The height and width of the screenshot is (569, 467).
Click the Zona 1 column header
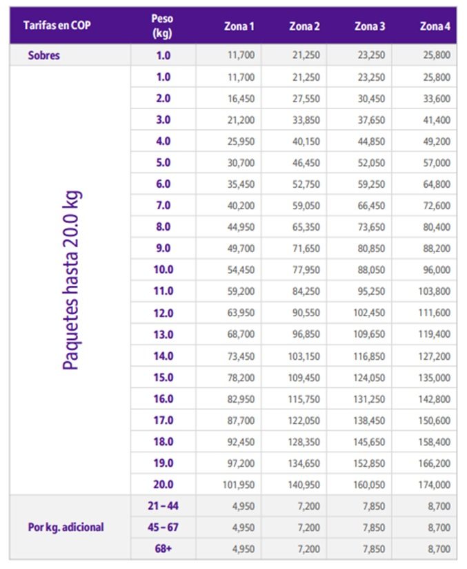239,26
